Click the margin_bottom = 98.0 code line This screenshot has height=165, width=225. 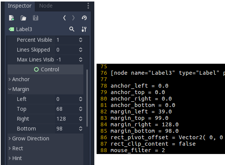click(145, 131)
